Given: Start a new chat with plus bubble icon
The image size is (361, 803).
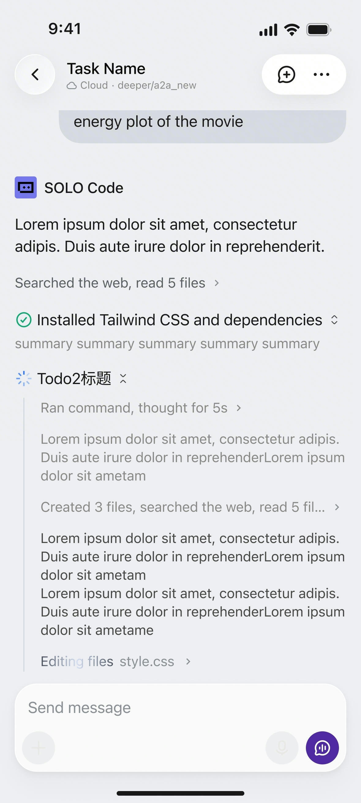Looking at the screenshot, I should tap(286, 74).
